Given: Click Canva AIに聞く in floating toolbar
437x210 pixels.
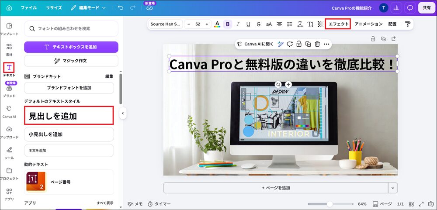Looking at the screenshot, I should click(x=255, y=44).
